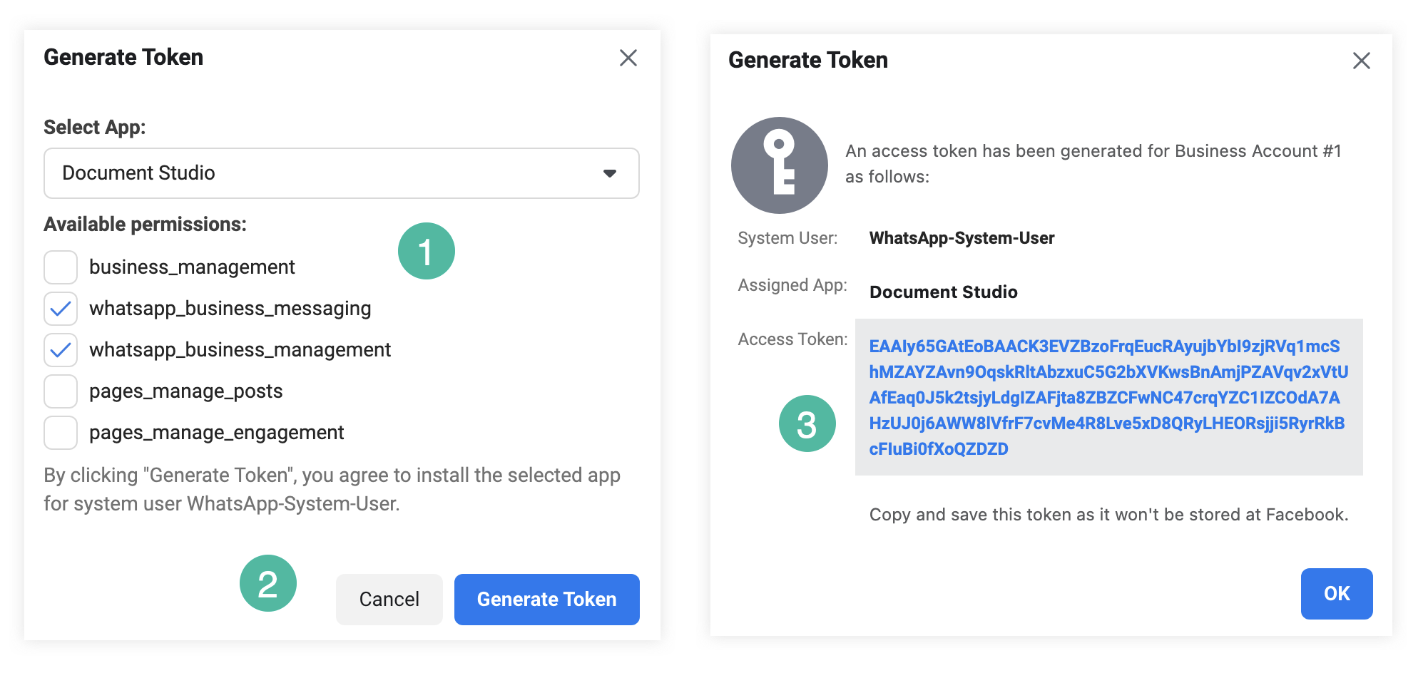Click the green step marker 3
The width and height of the screenshot is (1428, 673).
tap(808, 424)
